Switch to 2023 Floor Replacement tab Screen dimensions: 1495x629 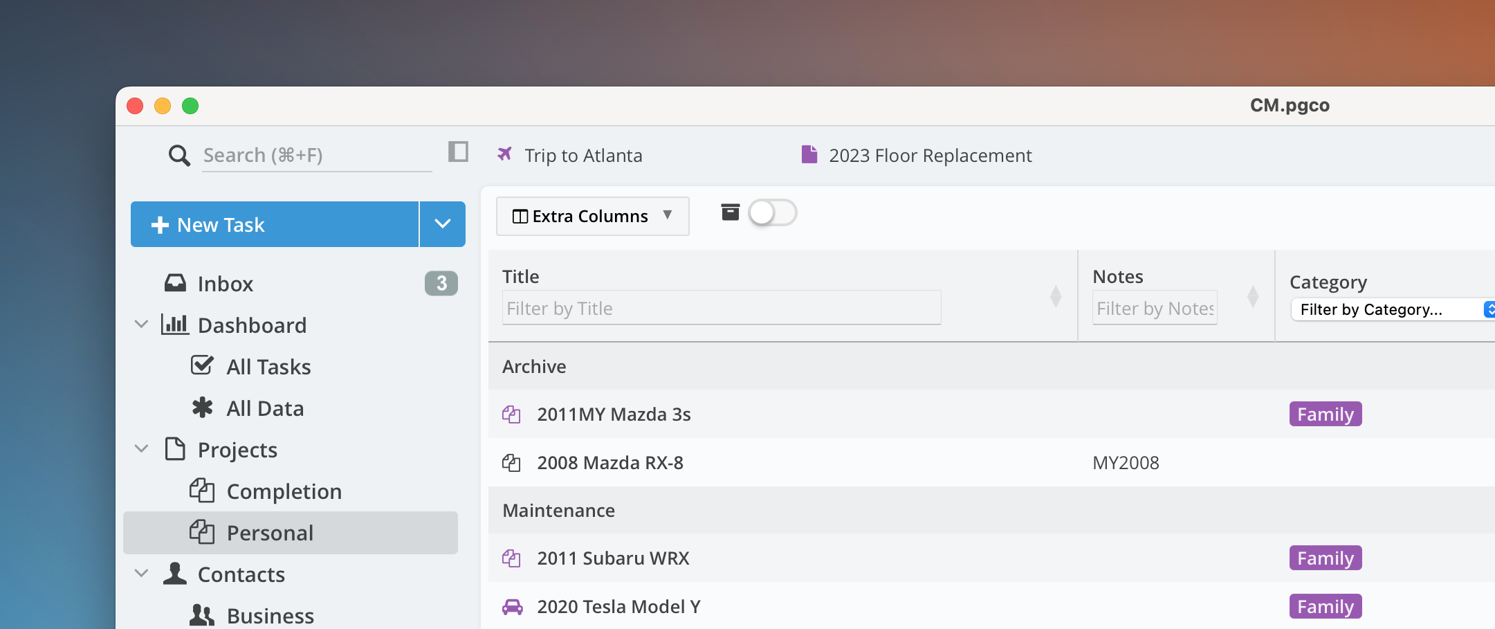point(929,156)
